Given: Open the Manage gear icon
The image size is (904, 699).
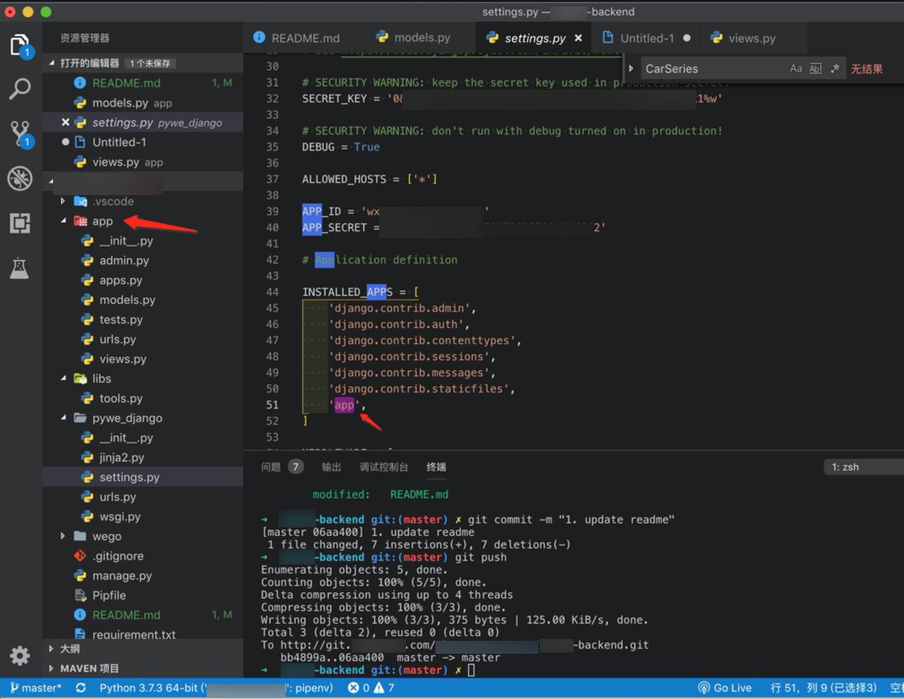Looking at the screenshot, I should [19, 655].
